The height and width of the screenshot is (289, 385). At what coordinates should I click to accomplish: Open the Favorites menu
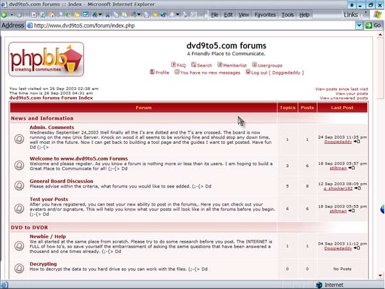(x=265, y=15)
